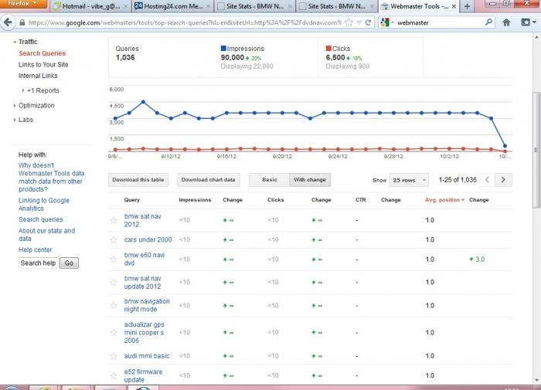Viewport: 541px width, 390px height.
Task: Click the '+3.0' position change value
Action: pyautogui.click(x=477, y=259)
